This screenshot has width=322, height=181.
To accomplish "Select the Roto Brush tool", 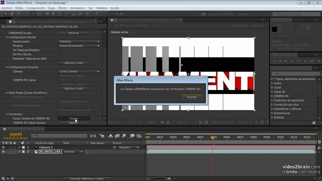I will click(x=89, y=14).
